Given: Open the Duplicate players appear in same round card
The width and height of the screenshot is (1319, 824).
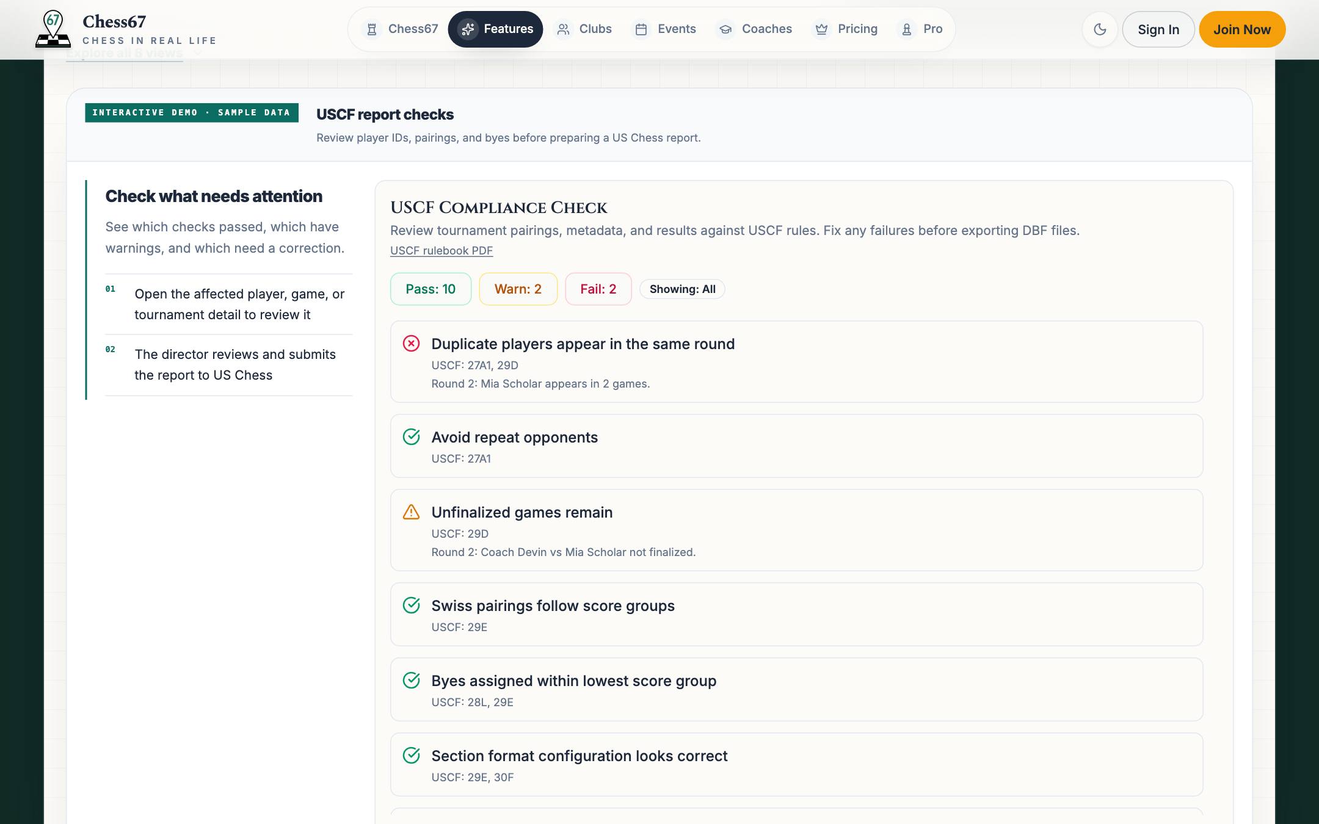Looking at the screenshot, I should 796,361.
